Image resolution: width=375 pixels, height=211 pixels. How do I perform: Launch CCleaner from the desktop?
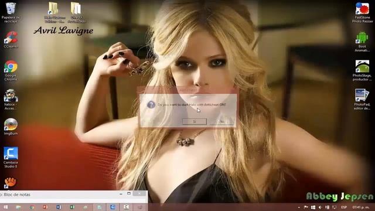(x=11, y=40)
